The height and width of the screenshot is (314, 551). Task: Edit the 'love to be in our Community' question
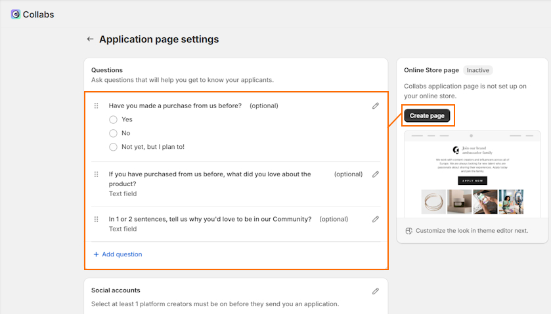point(375,219)
